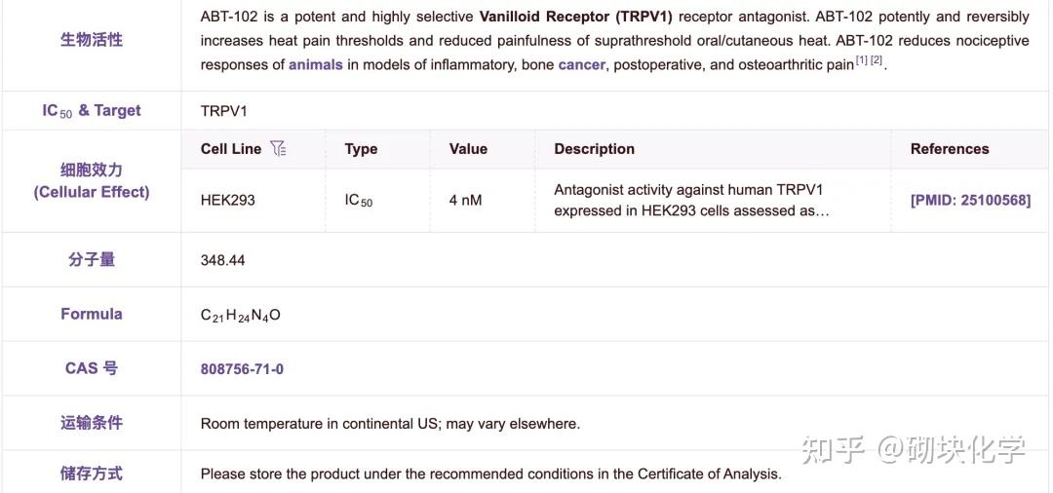
Task: Select the Description column header
Action: click(x=594, y=149)
